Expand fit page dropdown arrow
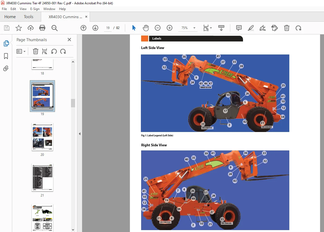 (211, 28)
